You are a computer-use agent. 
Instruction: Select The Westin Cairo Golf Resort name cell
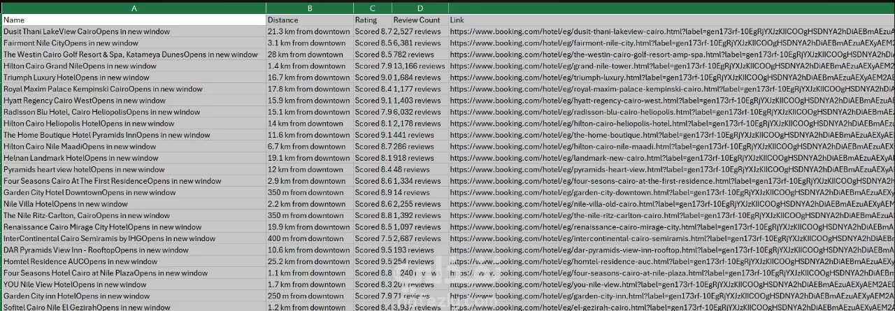coord(134,55)
